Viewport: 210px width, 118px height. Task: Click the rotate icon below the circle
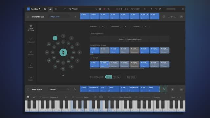coord(63,75)
